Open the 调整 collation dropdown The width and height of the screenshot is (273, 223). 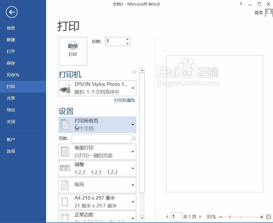pos(97,168)
